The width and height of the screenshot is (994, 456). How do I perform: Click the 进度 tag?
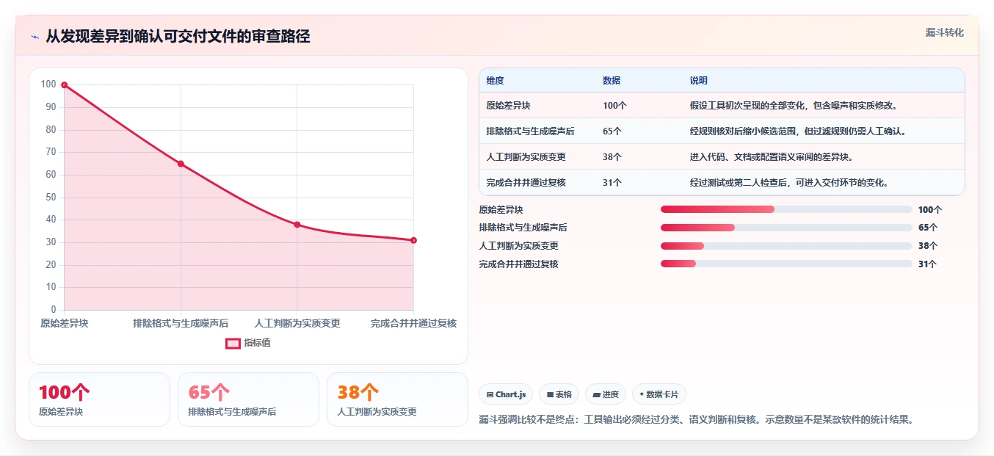606,394
